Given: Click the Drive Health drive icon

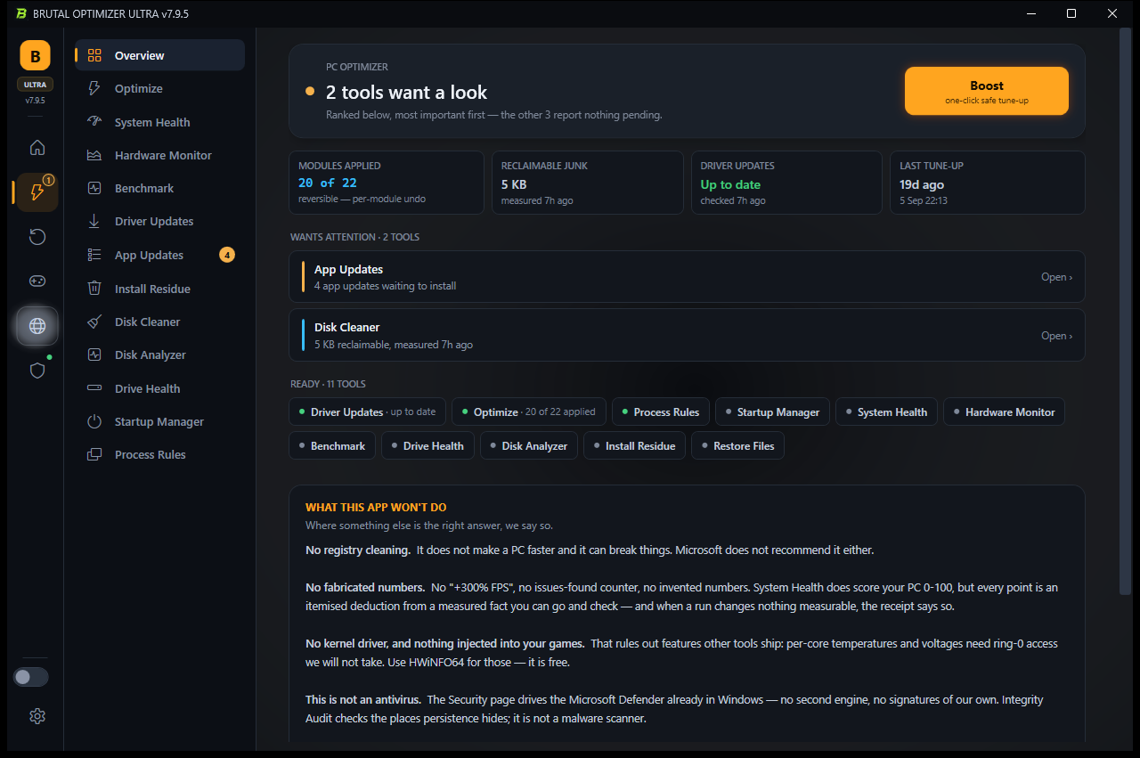Looking at the screenshot, I should click(94, 388).
